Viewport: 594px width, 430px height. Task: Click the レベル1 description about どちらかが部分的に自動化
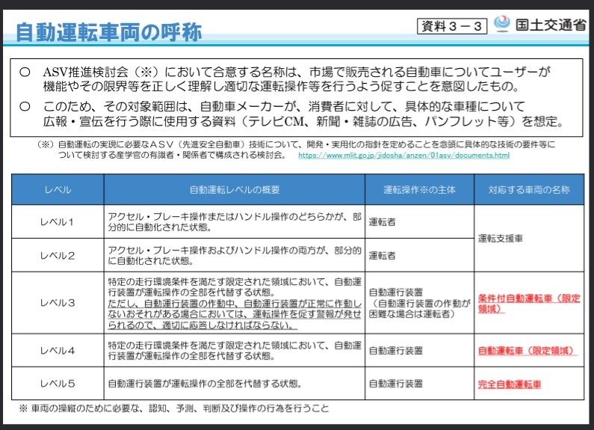[235, 222]
